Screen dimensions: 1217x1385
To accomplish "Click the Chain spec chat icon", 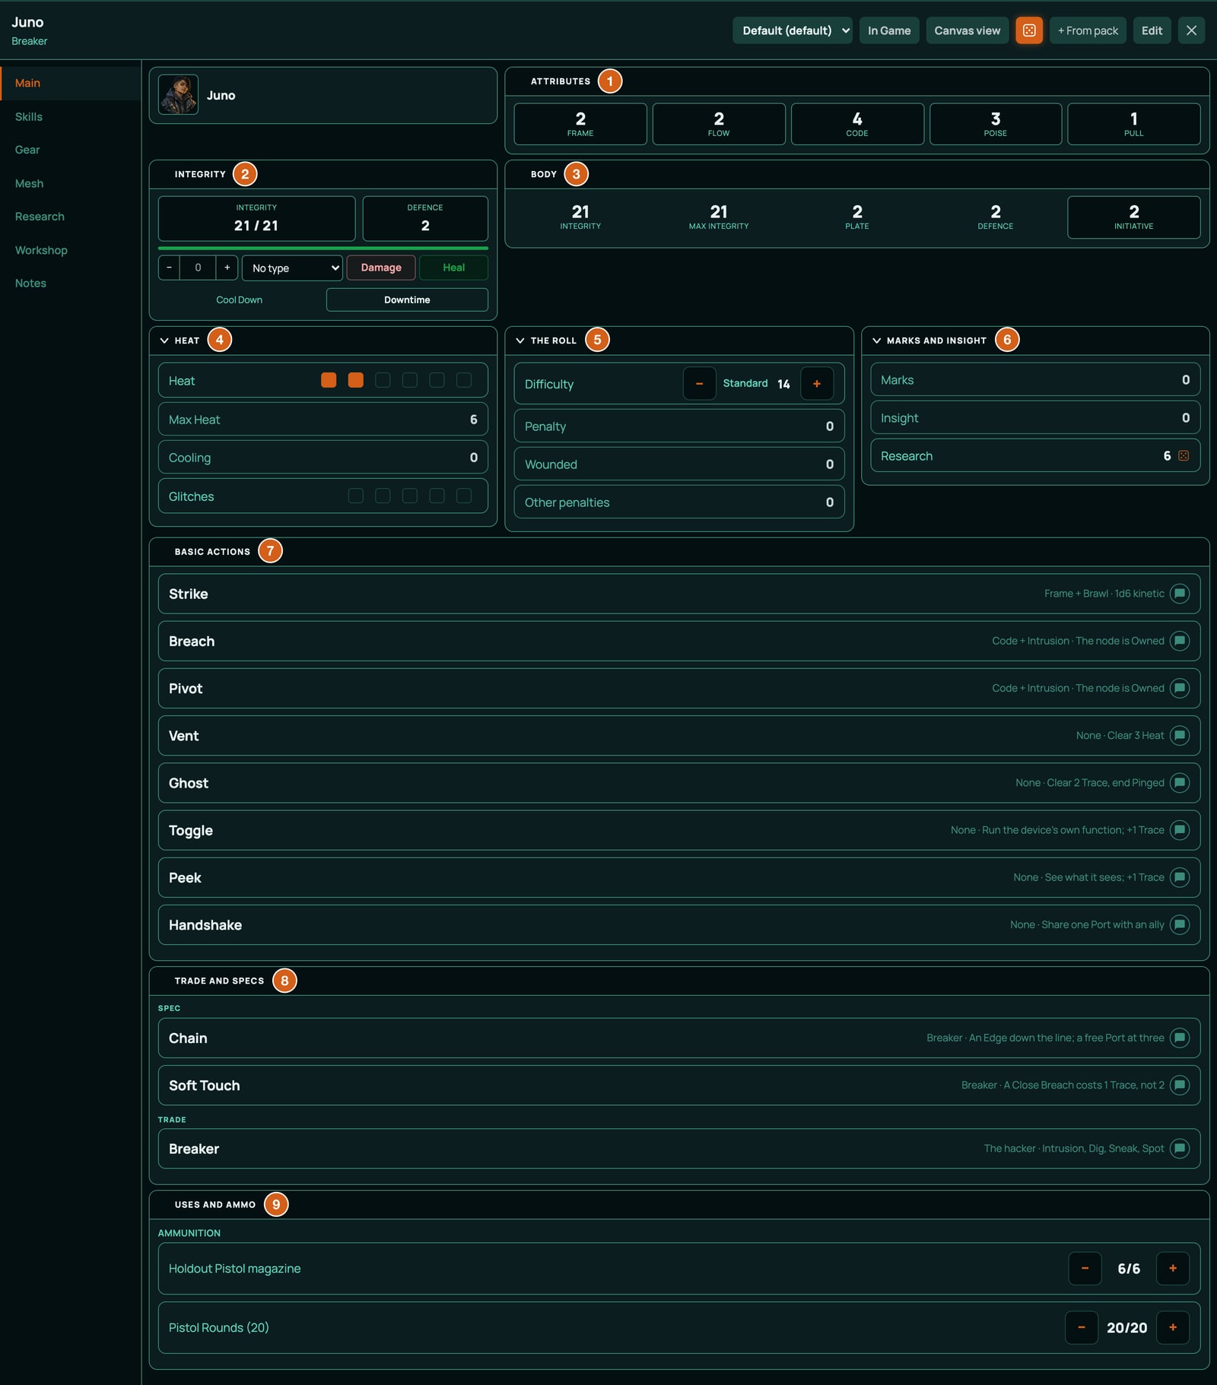I will click(1179, 1038).
